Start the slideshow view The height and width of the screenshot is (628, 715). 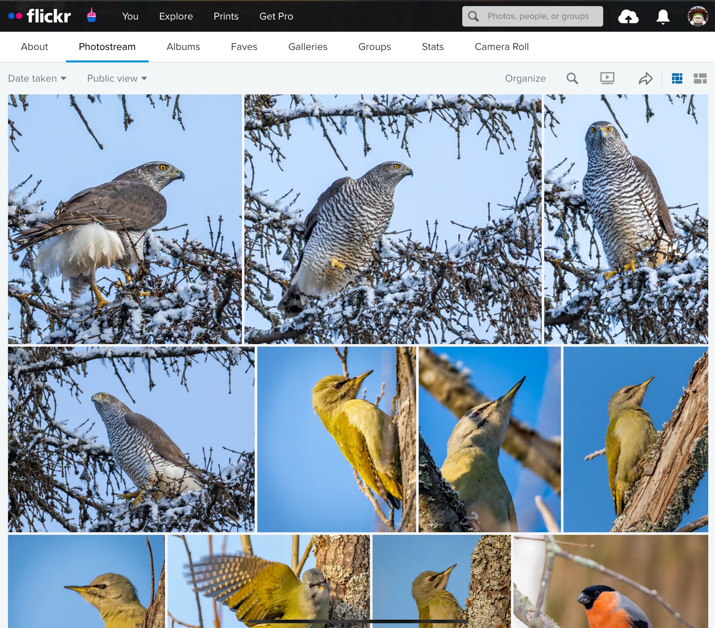(607, 78)
